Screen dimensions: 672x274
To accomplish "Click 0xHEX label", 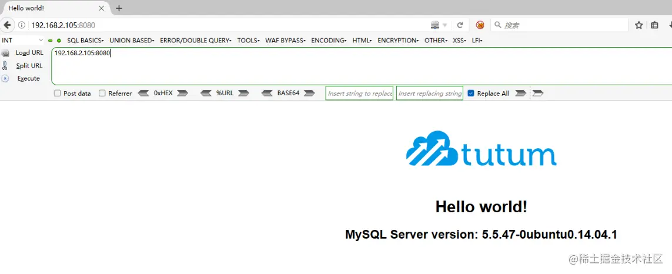I will point(163,93).
